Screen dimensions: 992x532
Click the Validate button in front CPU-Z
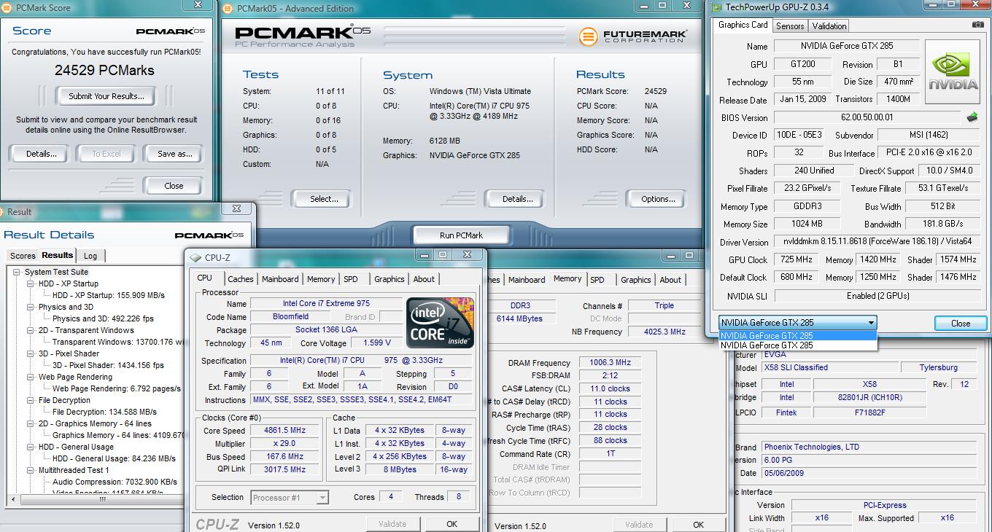[392, 524]
